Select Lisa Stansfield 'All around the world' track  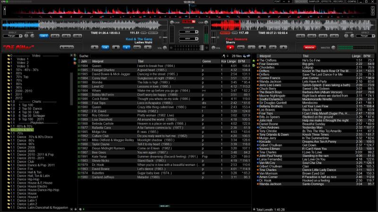163,120
